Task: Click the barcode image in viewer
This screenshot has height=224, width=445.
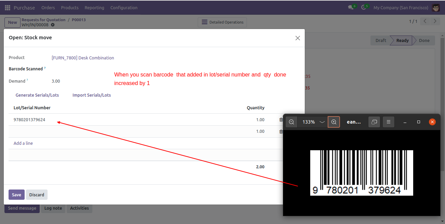Action: [362, 173]
